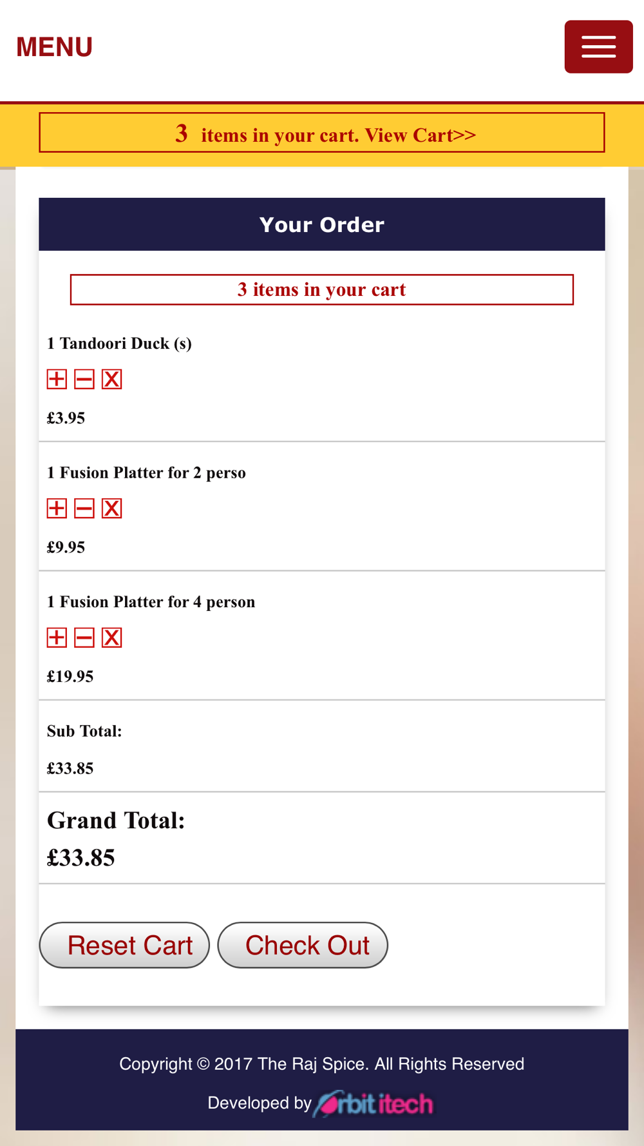Image resolution: width=644 pixels, height=1146 pixels.
Task: Decrease Fusion Platter for 4 person quantity
Action: pyautogui.click(x=84, y=637)
